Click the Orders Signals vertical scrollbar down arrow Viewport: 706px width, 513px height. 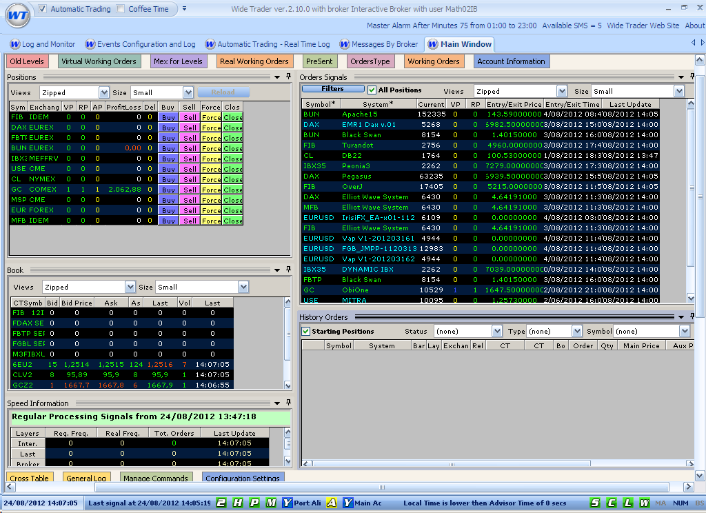691,298
